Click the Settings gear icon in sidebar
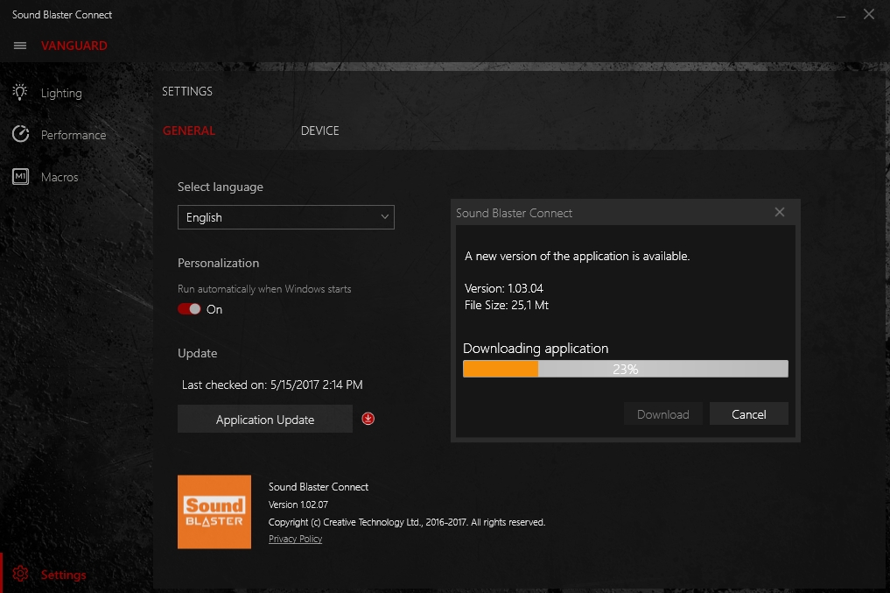The image size is (890, 593). 20,575
